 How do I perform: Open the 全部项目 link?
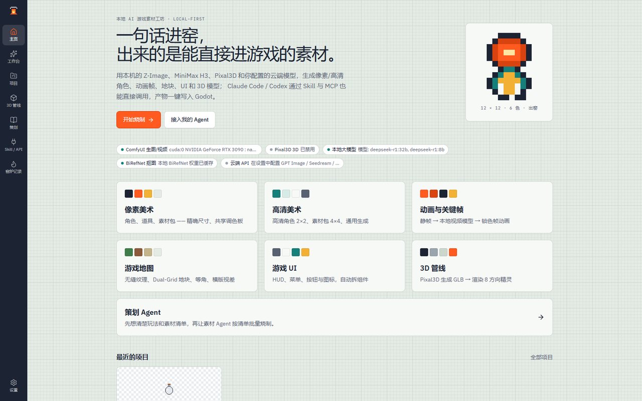pos(542,357)
